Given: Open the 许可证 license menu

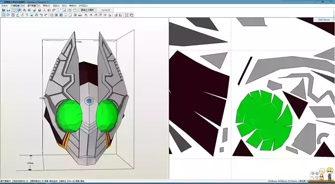Looking at the screenshot, I should [x=83, y=5].
